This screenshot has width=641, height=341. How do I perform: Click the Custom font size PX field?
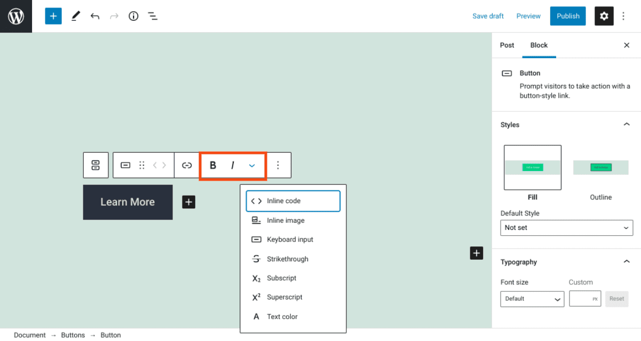pos(585,299)
